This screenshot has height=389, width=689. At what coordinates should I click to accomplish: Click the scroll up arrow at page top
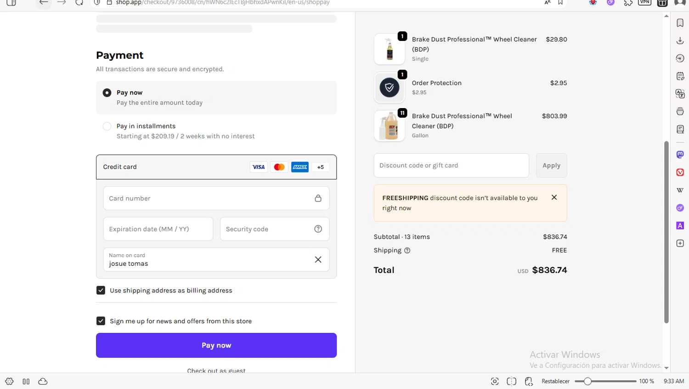click(666, 16)
